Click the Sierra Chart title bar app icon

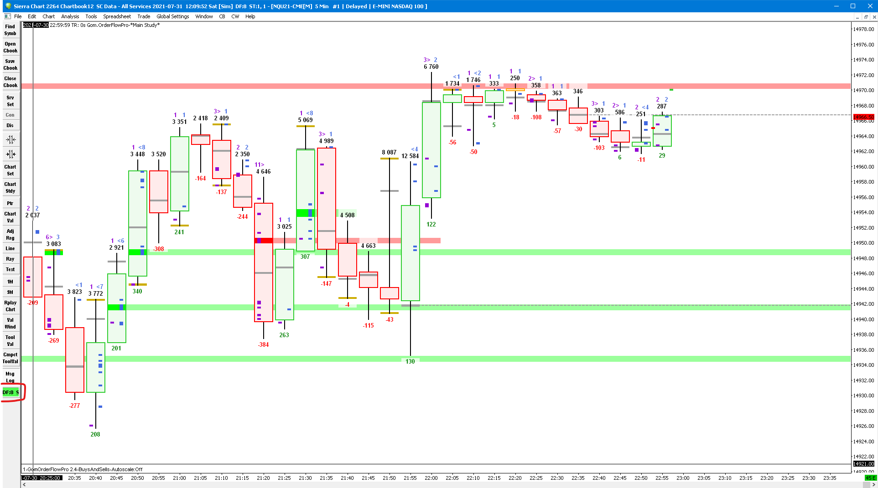[8, 6]
